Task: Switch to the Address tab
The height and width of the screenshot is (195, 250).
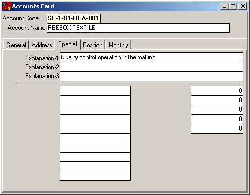Action: point(42,45)
